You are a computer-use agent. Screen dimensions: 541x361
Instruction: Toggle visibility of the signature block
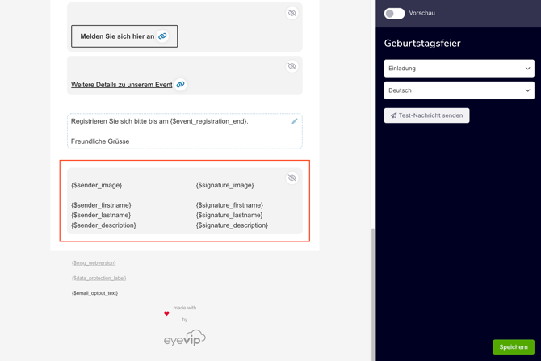point(292,178)
